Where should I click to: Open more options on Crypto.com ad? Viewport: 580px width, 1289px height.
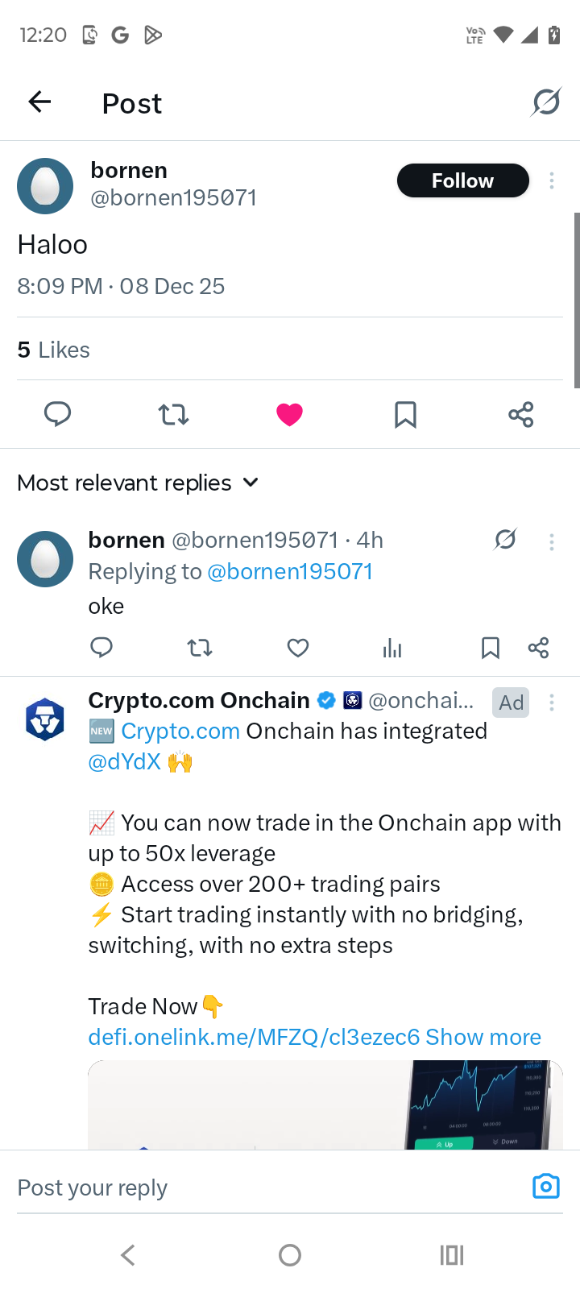[552, 703]
